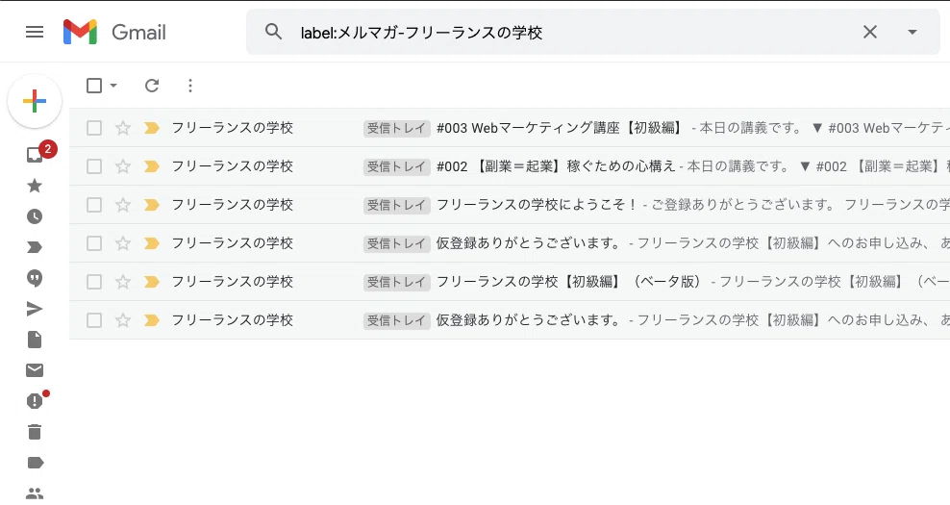The width and height of the screenshot is (950, 505).
Task: Click sender フリーランスの学校 on ようこそ row
Action: [x=233, y=205]
